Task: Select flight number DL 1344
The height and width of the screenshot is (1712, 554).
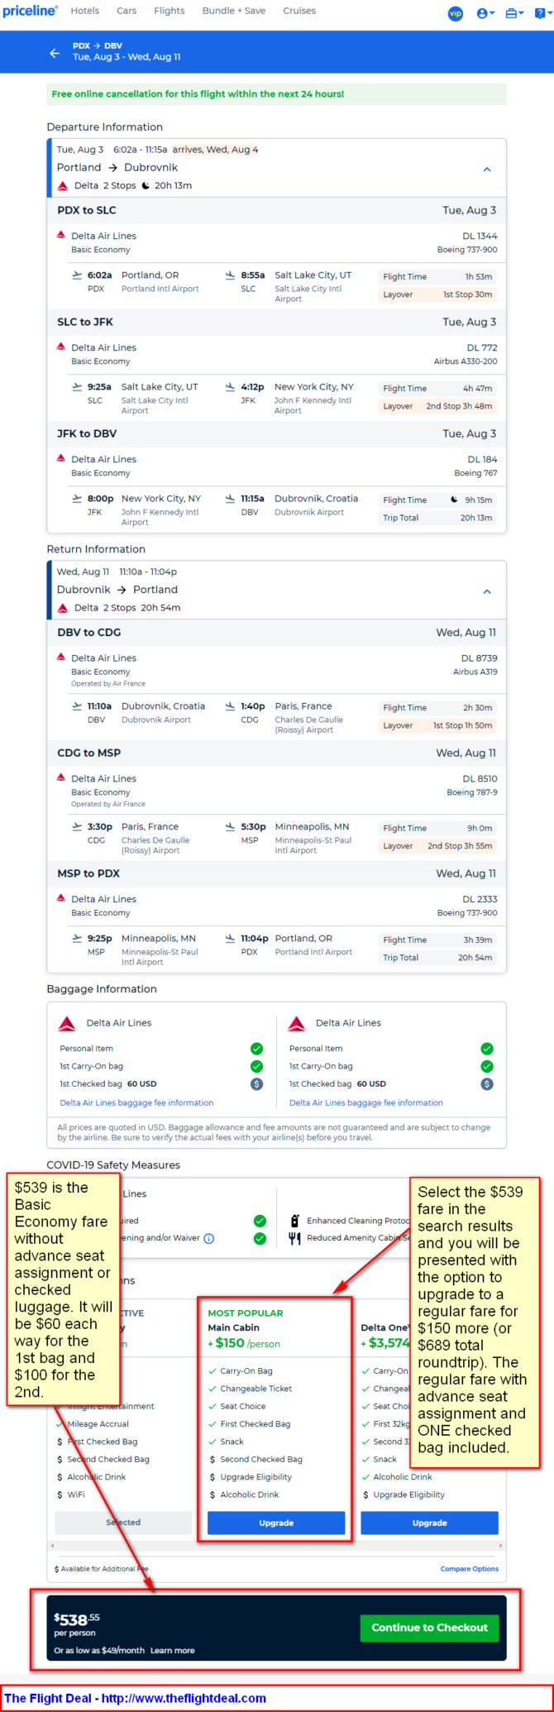Action: click(x=480, y=236)
